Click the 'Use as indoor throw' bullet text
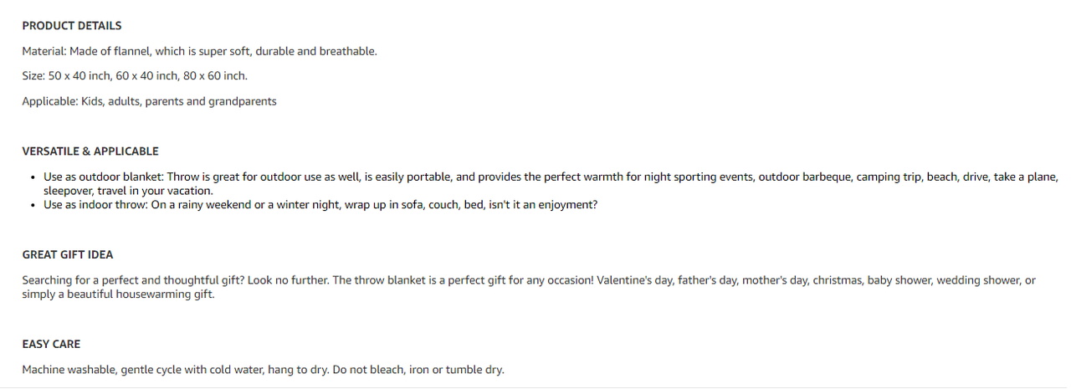 pos(320,204)
